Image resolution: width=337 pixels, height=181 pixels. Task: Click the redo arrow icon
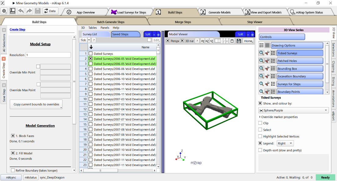coord(29,11)
